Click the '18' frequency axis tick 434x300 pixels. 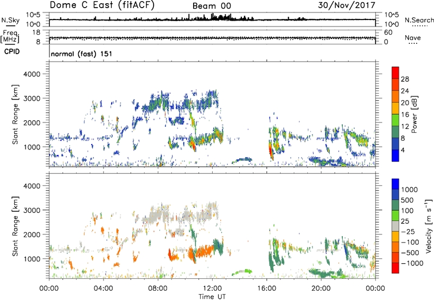coord(36,32)
